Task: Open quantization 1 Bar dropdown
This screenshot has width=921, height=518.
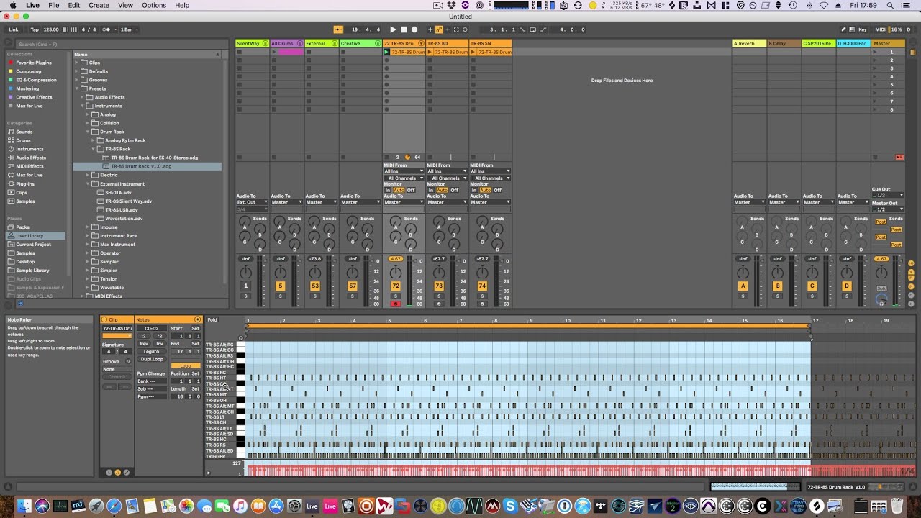Action: (128, 29)
